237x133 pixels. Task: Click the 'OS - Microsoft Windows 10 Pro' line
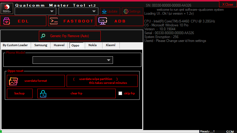click(166, 25)
